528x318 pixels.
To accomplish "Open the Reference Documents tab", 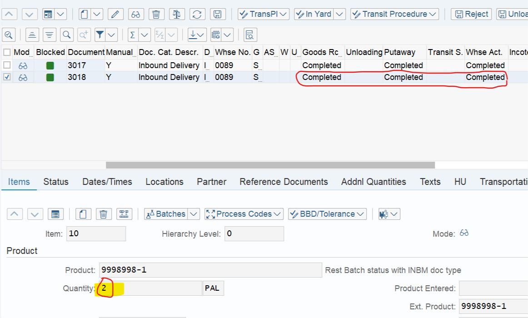I will point(284,182).
